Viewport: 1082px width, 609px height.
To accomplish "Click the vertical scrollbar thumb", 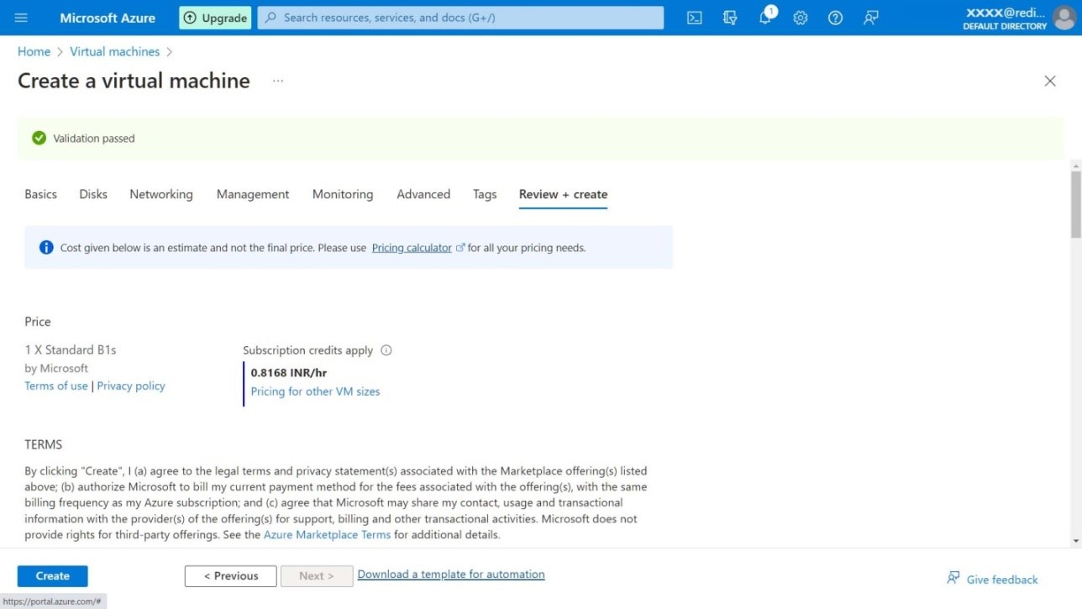I will [x=1075, y=203].
